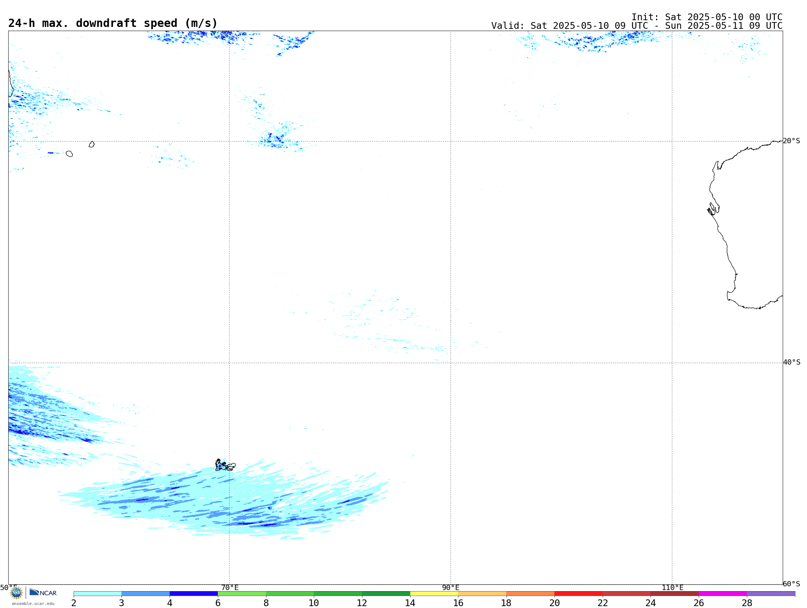Click the light green 6–8 colorbar segment

coord(242,593)
